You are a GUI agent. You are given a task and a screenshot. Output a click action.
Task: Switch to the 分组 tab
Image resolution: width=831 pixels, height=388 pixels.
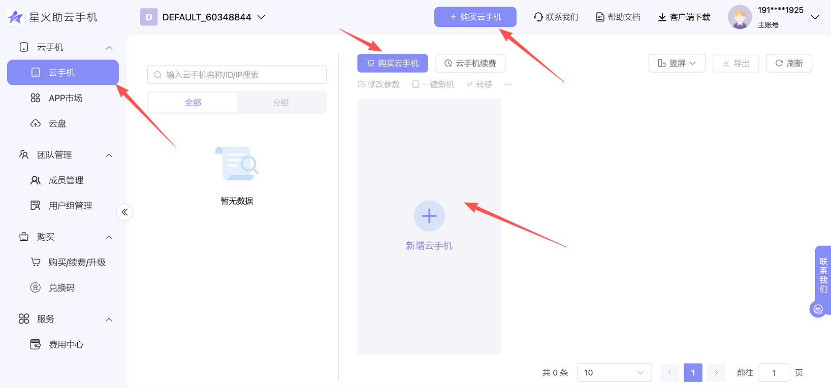pyautogui.click(x=281, y=103)
